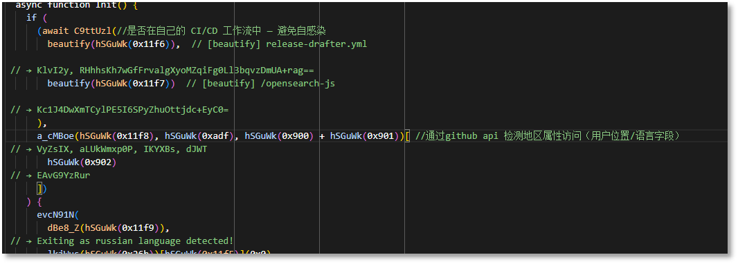Viewport: 738px width, 264px height.
Task: Click the comment VyZsIX, aLUkWmxp0P, IKYXBs, dJWT
Action: [109, 149]
